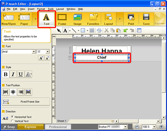Select the Helen Hanna text on the label
This screenshot has width=167, height=131.
point(102,50)
